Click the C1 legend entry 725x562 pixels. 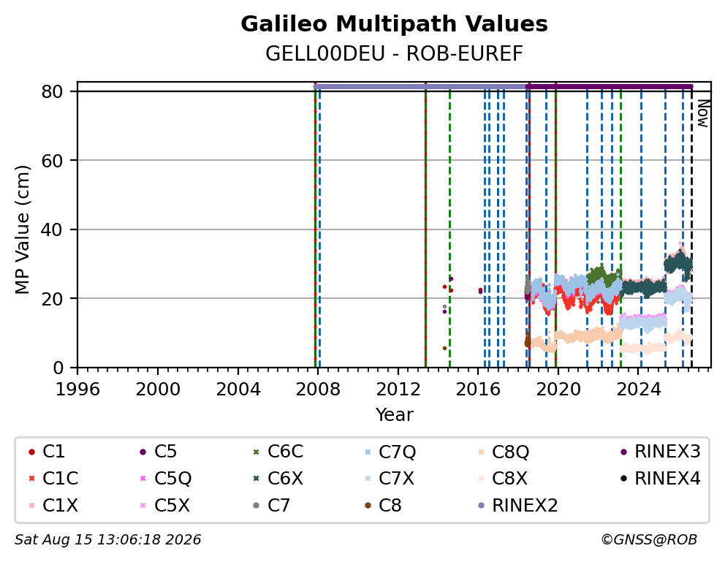47,452
